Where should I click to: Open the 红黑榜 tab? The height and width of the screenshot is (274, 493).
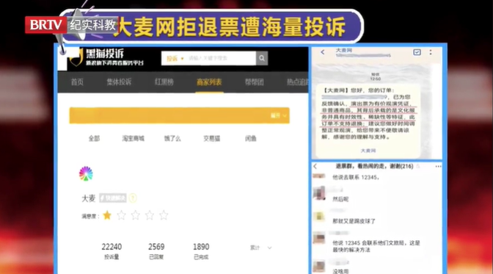(164, 82)
